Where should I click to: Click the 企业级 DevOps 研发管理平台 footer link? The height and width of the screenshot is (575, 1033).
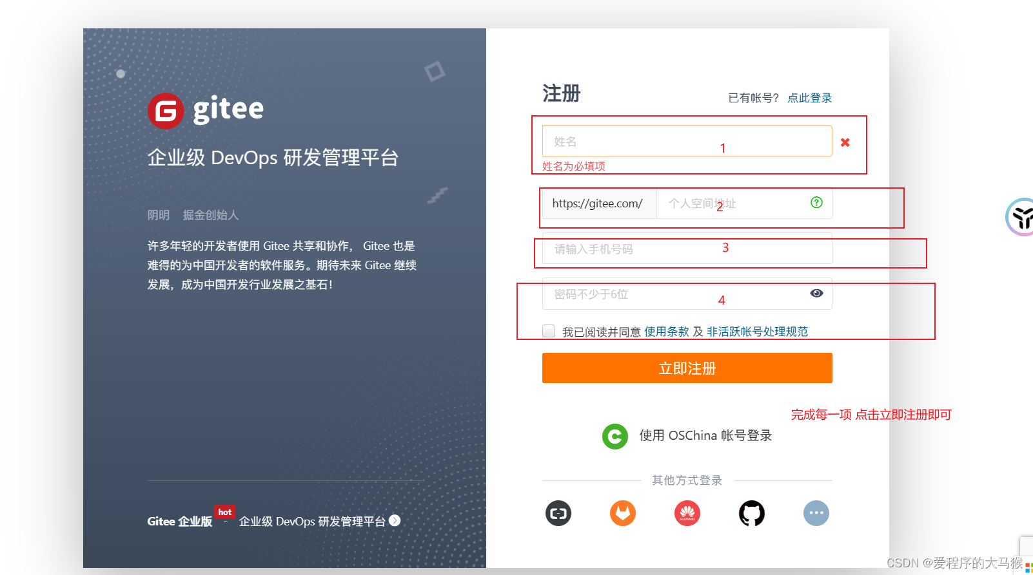coord(312,522)
